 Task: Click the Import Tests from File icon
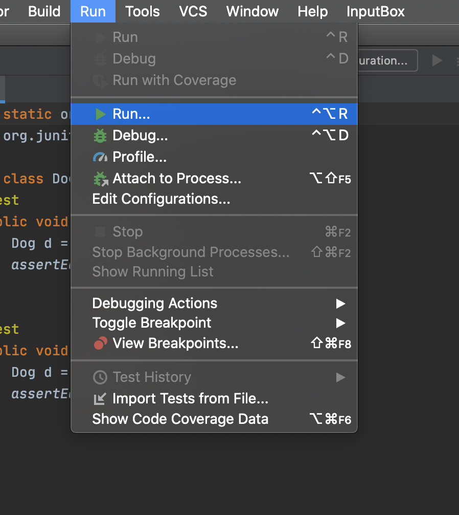point(100,398)
